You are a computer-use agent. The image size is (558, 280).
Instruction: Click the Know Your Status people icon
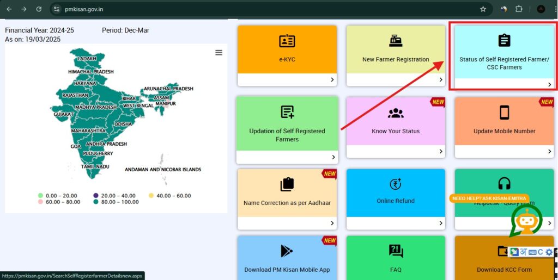point(396,113)
